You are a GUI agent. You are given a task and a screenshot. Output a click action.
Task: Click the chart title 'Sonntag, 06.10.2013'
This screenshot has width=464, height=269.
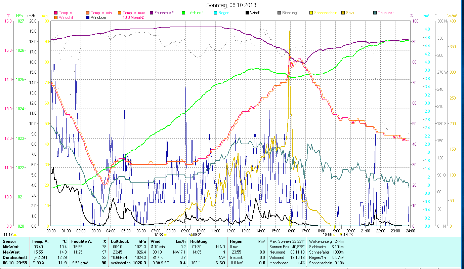click(x=231, y=5)
